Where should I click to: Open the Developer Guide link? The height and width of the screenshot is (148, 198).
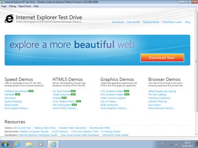click(x=172, y=22)
